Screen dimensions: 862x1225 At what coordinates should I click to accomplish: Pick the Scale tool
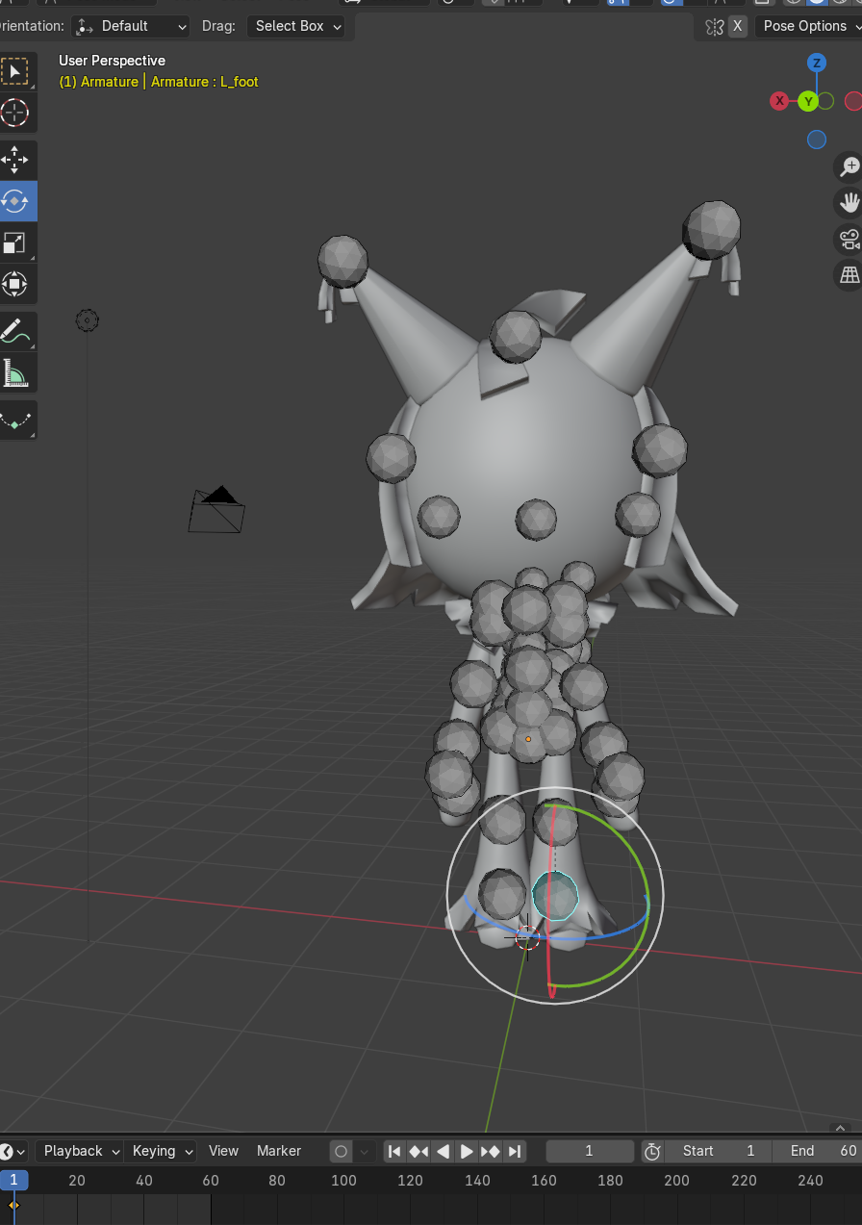coord(14,242)
